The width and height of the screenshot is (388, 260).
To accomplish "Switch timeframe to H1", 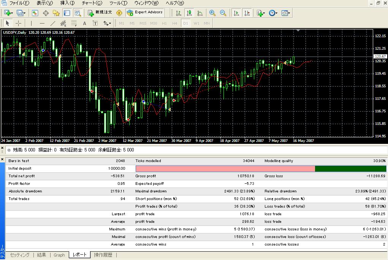I will pyautogui.click(x=164, y=23).
